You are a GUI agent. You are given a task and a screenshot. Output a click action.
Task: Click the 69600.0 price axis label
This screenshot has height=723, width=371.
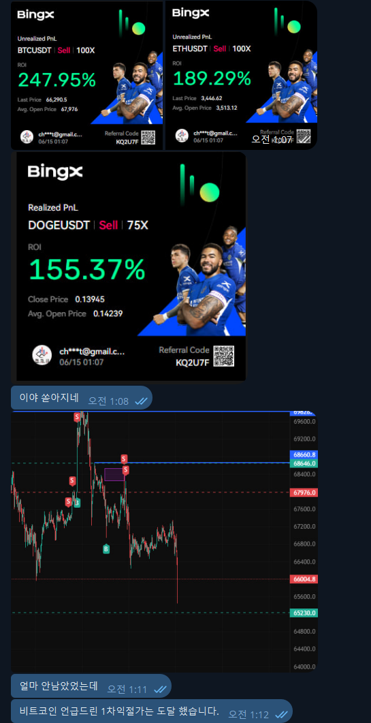tap(304, 421)
